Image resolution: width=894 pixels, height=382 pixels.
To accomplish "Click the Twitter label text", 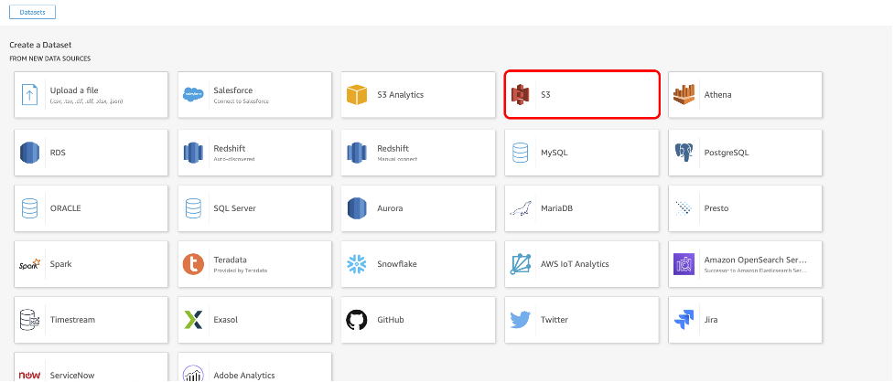I will [555, 320].
